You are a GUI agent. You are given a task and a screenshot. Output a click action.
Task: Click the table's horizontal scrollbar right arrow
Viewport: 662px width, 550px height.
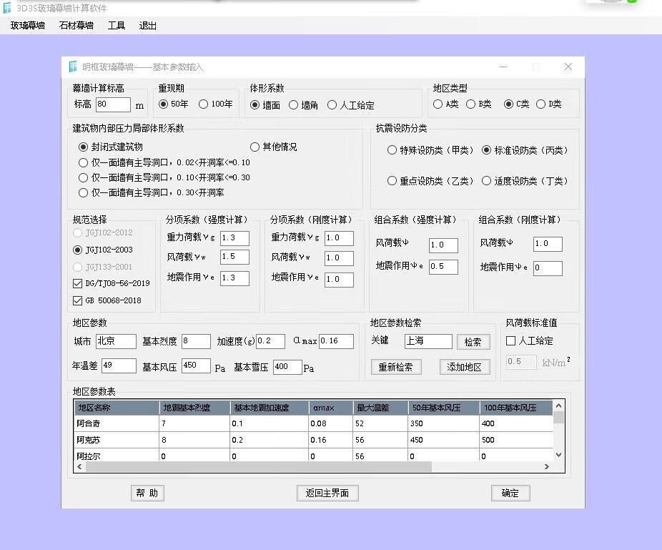click(x=547, y=466)
